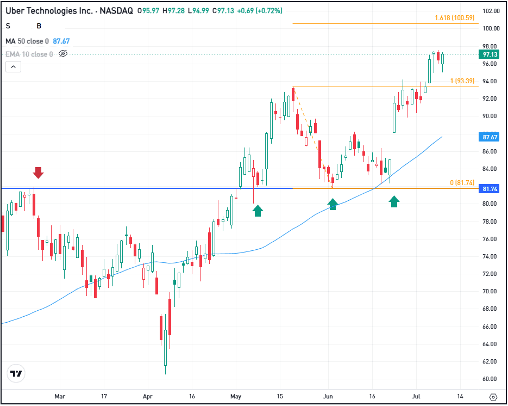The height and width of the screenshot is (406, 508).
Task: Click the 60.00 price axis label
Action: (490, 379)
